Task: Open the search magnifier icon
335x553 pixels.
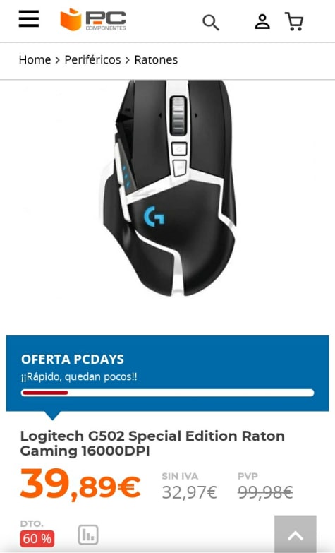Action: (211, 23)
